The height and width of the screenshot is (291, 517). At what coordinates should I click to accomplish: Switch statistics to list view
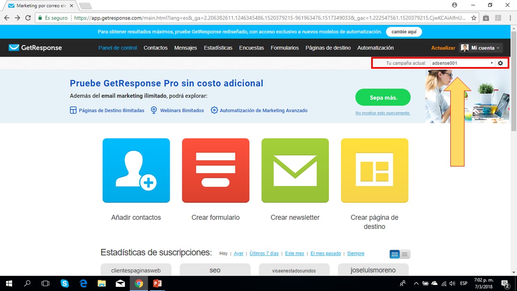tap(405, 254)
